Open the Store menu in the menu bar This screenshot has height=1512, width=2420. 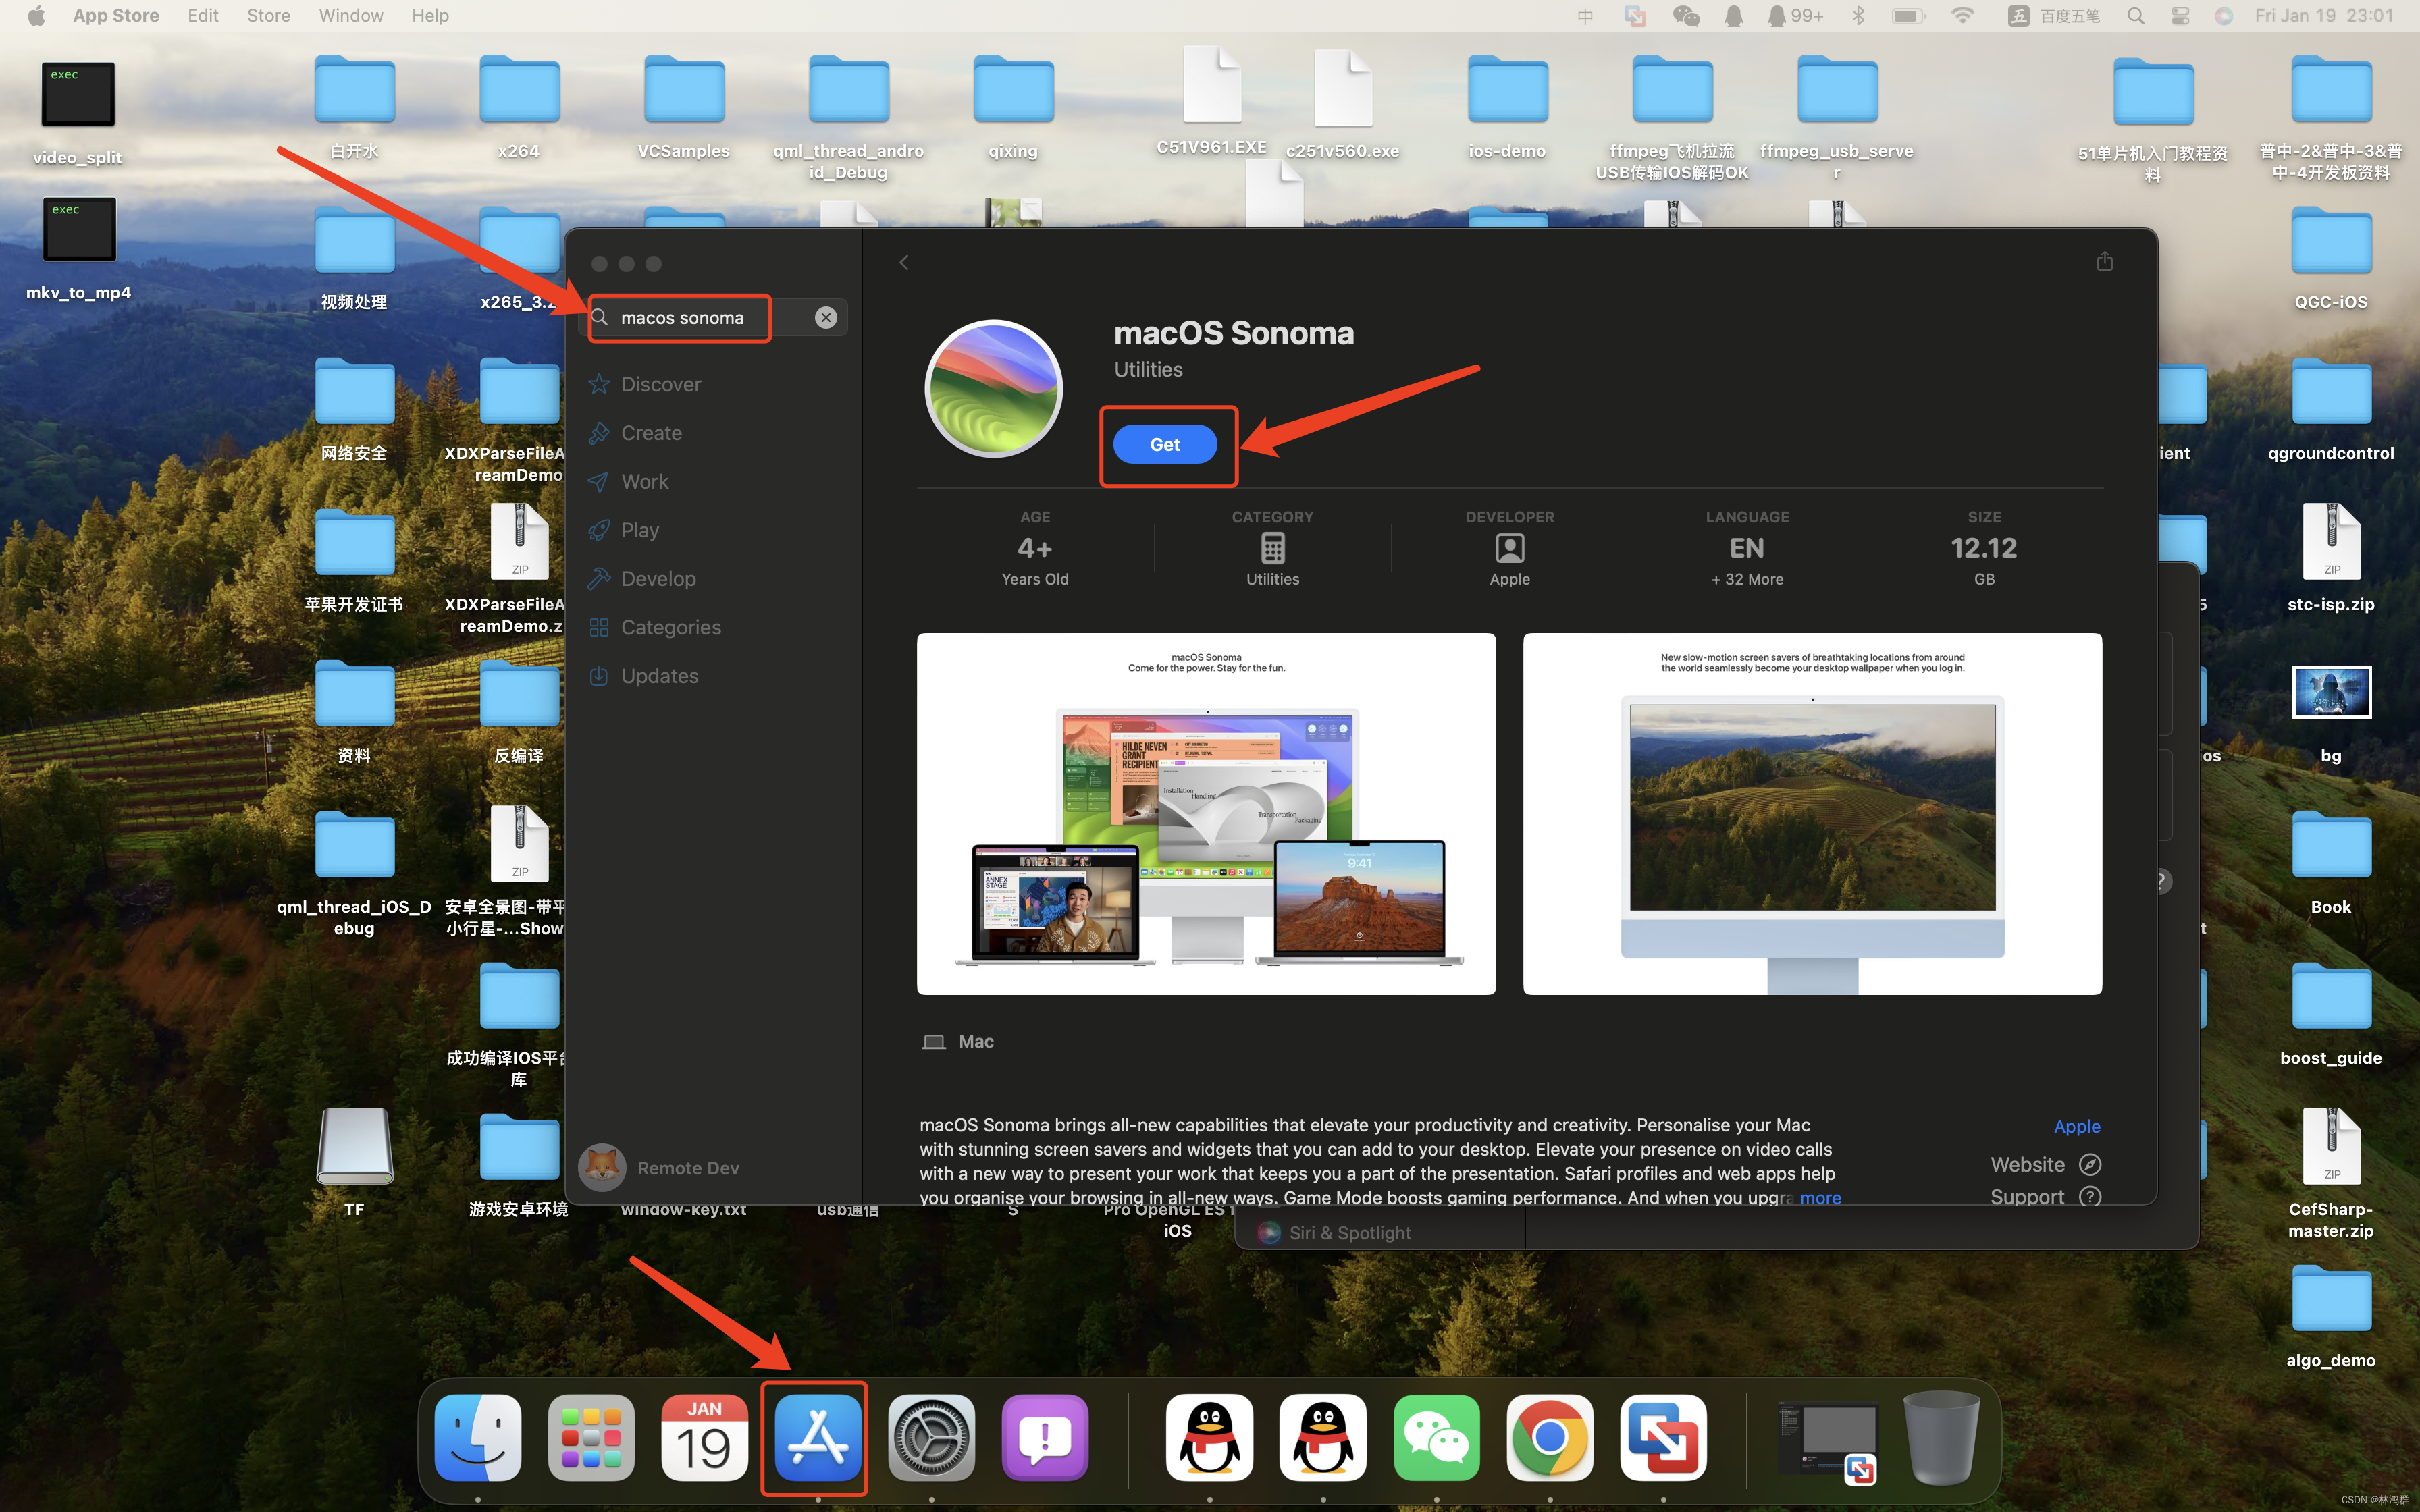(268, 15)
